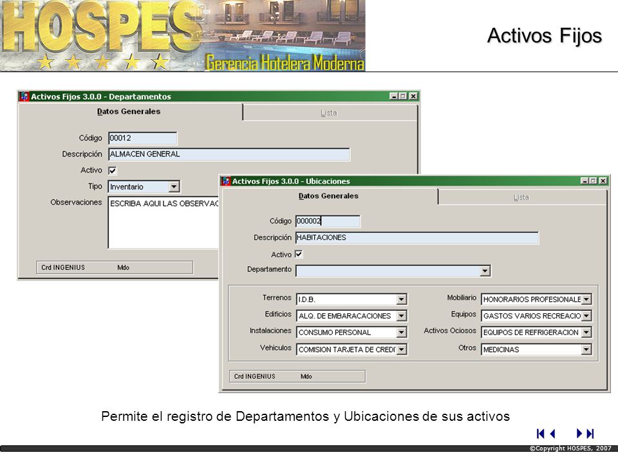
Task: Expand the Edificios dropdown
Action: tap(401, 316)
